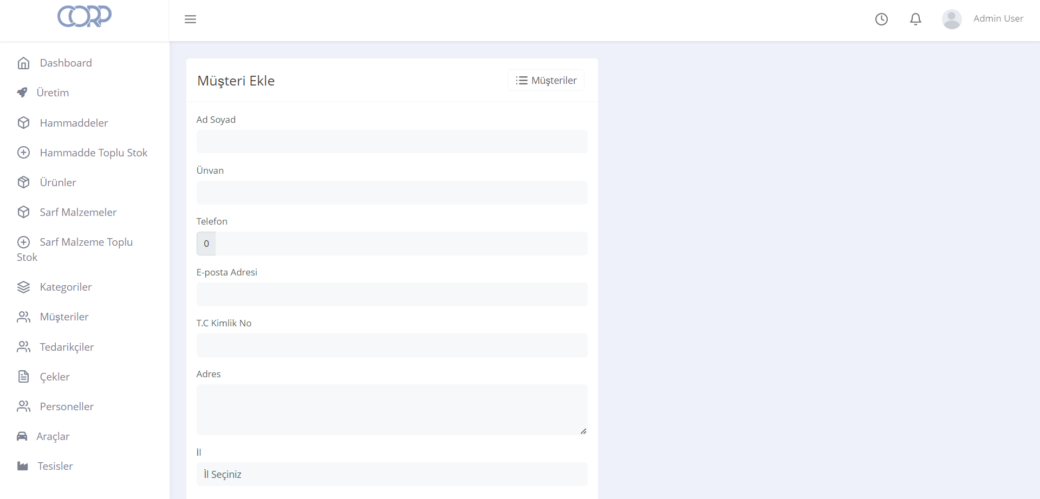Viewport: 1040px width, 499px height.
Task: Click the car icon beside Araçlar
Action: tap(22, 436)
